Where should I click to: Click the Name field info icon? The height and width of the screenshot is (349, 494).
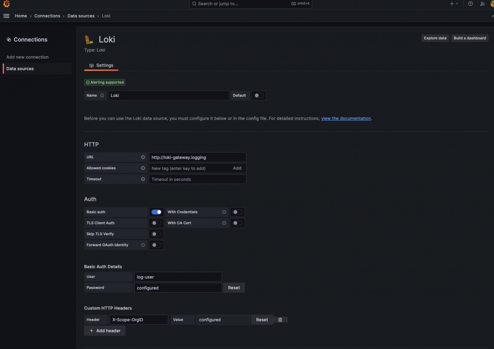point(102,96)
